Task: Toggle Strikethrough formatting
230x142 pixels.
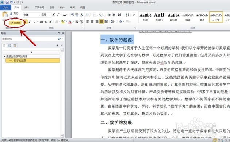Action: [x=41, y=22]
